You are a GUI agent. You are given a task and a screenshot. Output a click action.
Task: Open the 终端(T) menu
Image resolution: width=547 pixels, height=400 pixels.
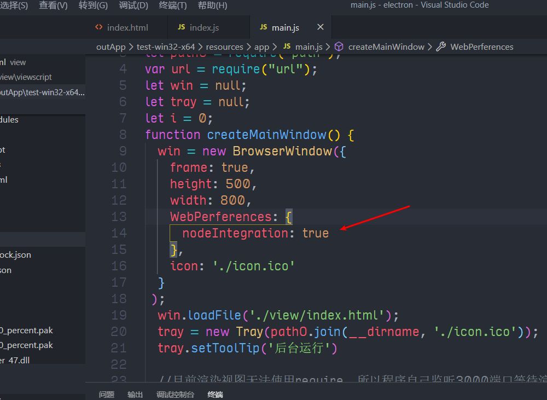point(173,5)
